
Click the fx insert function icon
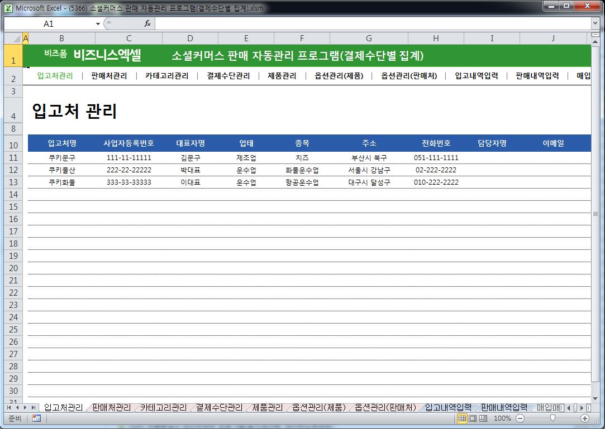coord(147,24)
